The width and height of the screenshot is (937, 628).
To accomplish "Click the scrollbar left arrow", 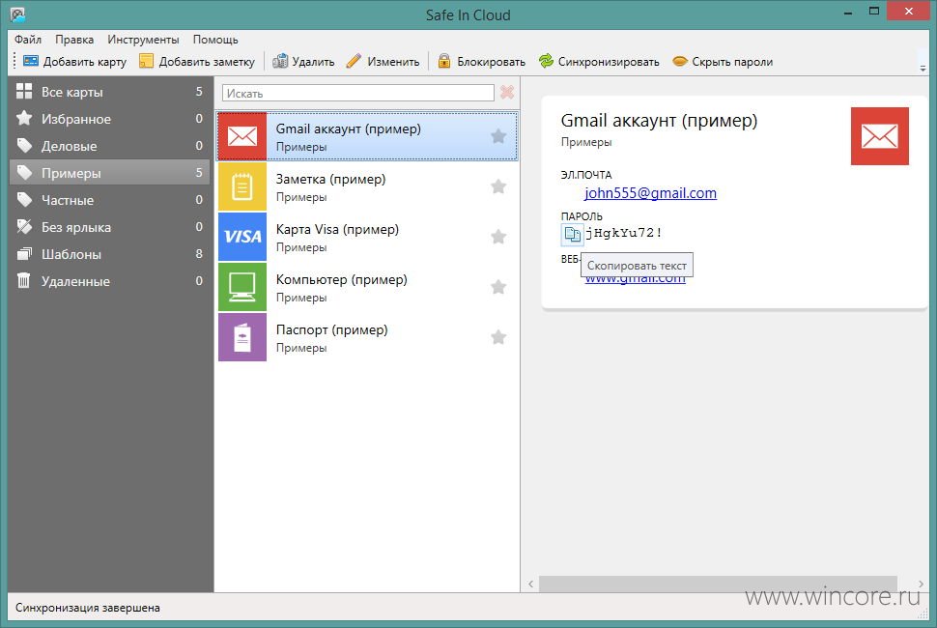I will pyautogui.click(x=530, y=584).
